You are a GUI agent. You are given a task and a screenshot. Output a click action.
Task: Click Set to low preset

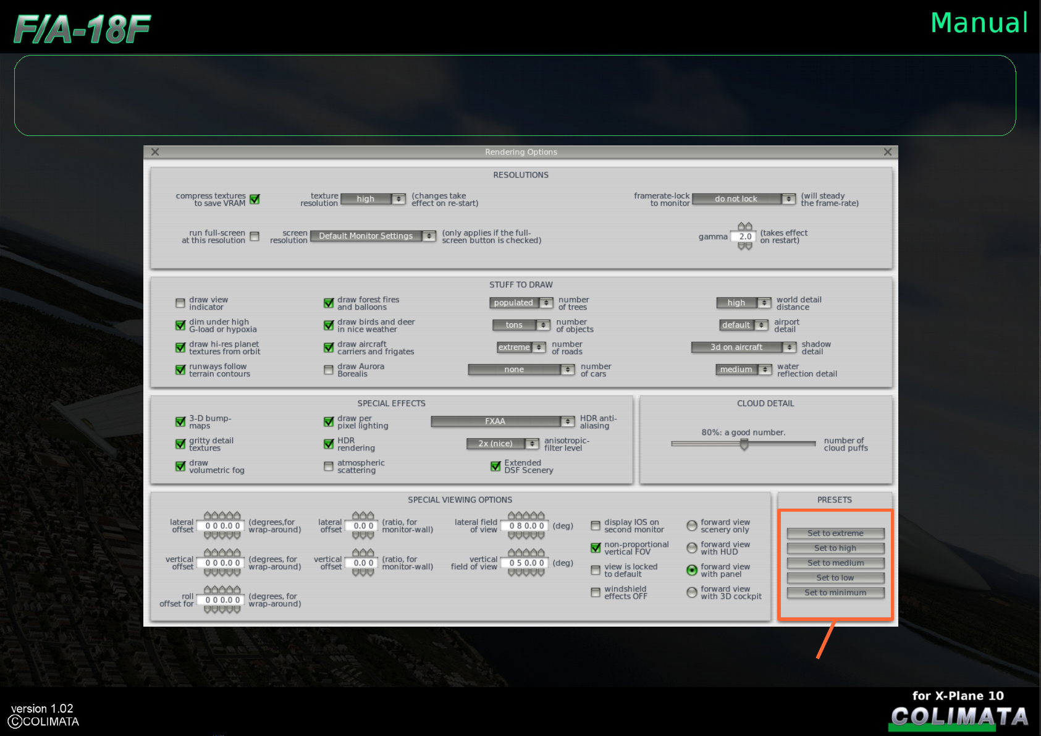click(x=836, y=578)
